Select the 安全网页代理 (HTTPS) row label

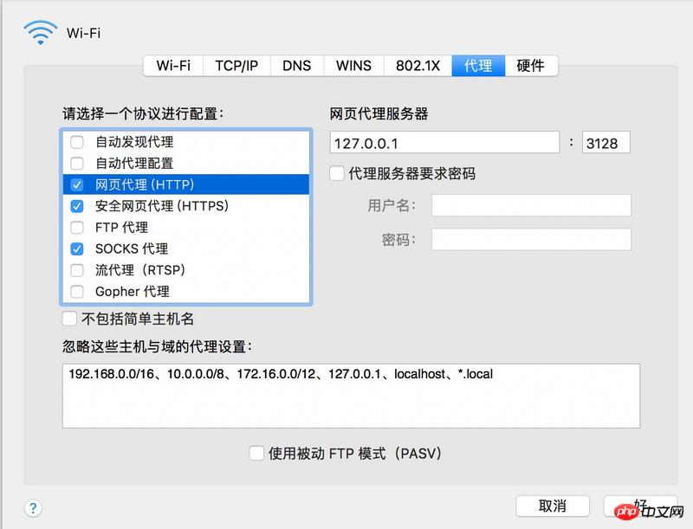coord(162,206)
